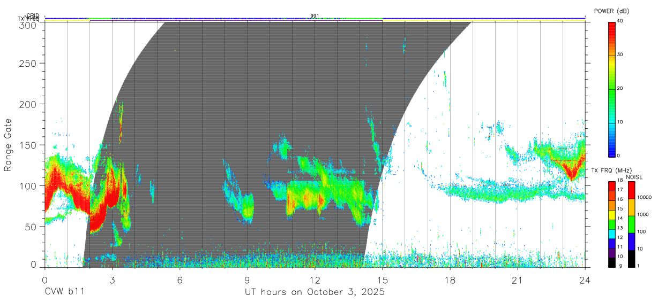Click the 1 label on NOISE scale

coord(638,266)
